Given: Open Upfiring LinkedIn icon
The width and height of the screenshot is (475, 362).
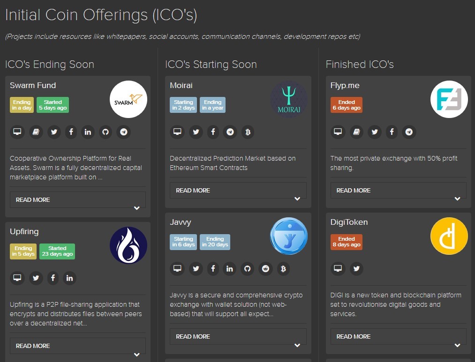Looking at the screenshot, I should tap(70, 278).
